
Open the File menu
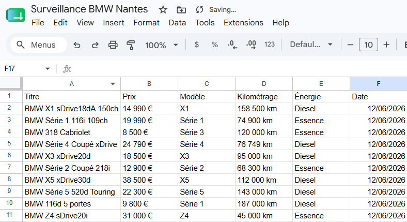(38, 23)
